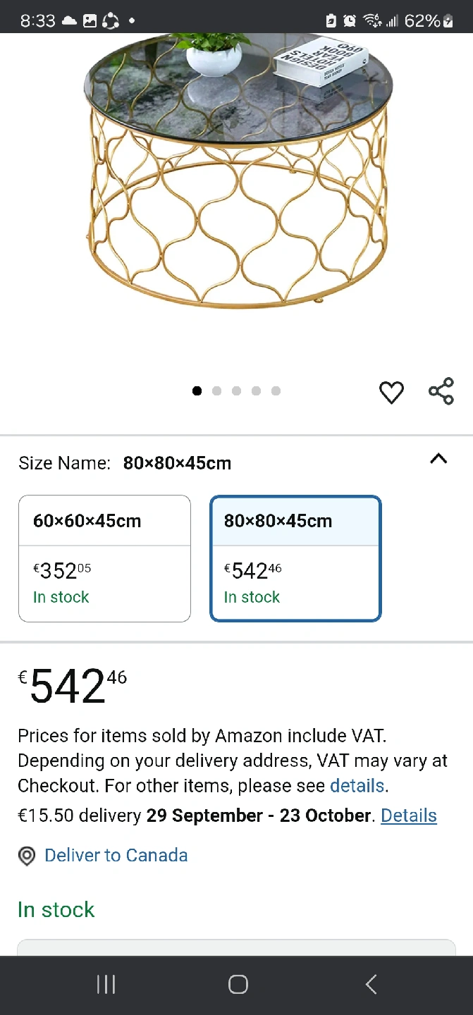
Task: Select the 60×60×45cm size option
Action: point(104,558)
